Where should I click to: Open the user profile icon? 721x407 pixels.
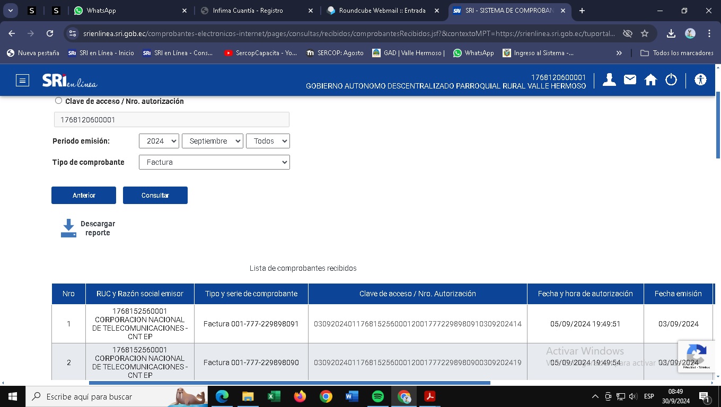coord(609,80)
